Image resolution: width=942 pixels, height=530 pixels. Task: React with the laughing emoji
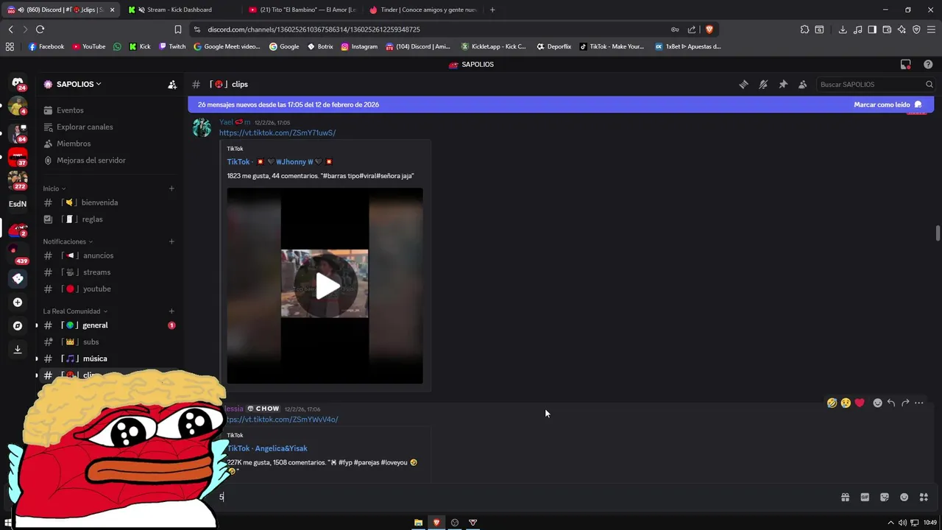tap(832, 403)
